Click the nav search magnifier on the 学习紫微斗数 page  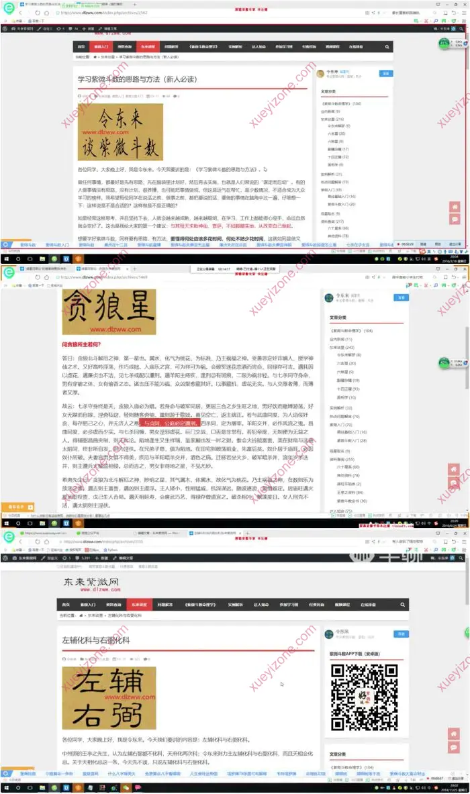coord(387,46)
